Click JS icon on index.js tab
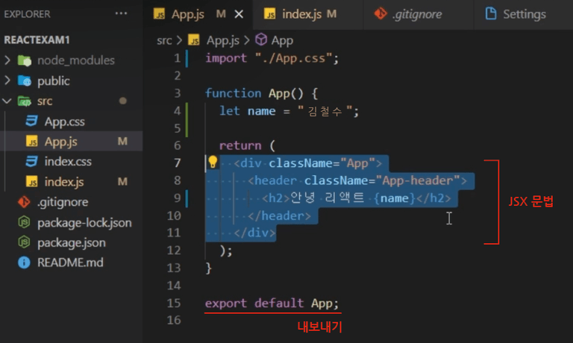The height and width of the screenshot is (343, 573). (269, 14)
